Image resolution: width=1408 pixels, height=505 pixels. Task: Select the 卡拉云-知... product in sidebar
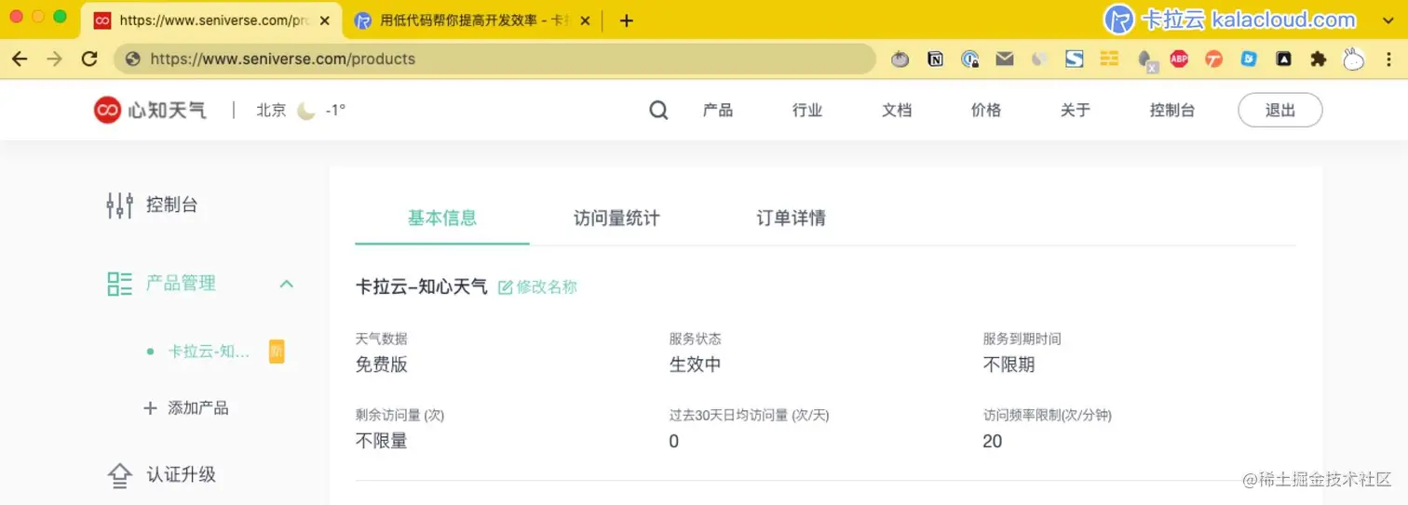[x=209, y=352]
